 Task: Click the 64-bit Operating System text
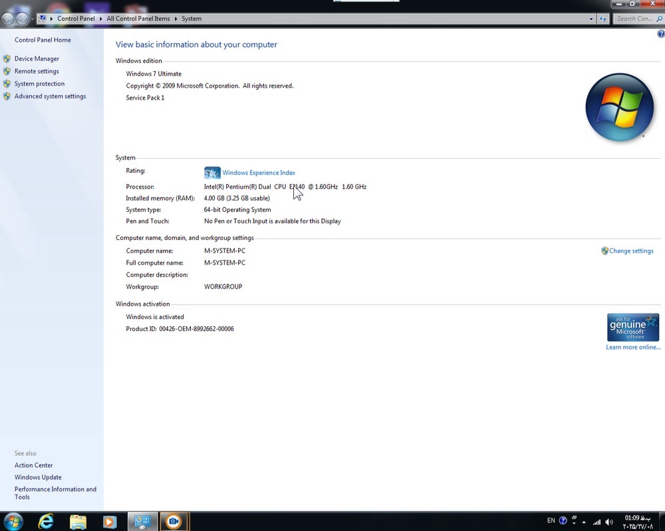click(237, 210)
